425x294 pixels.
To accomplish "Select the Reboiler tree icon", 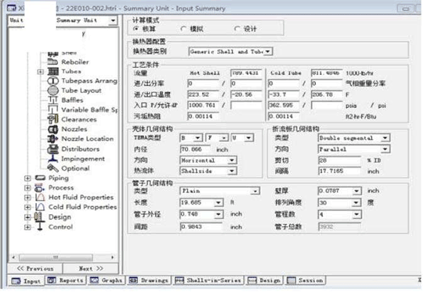I will pyautogui.click(x=52, y=61).
